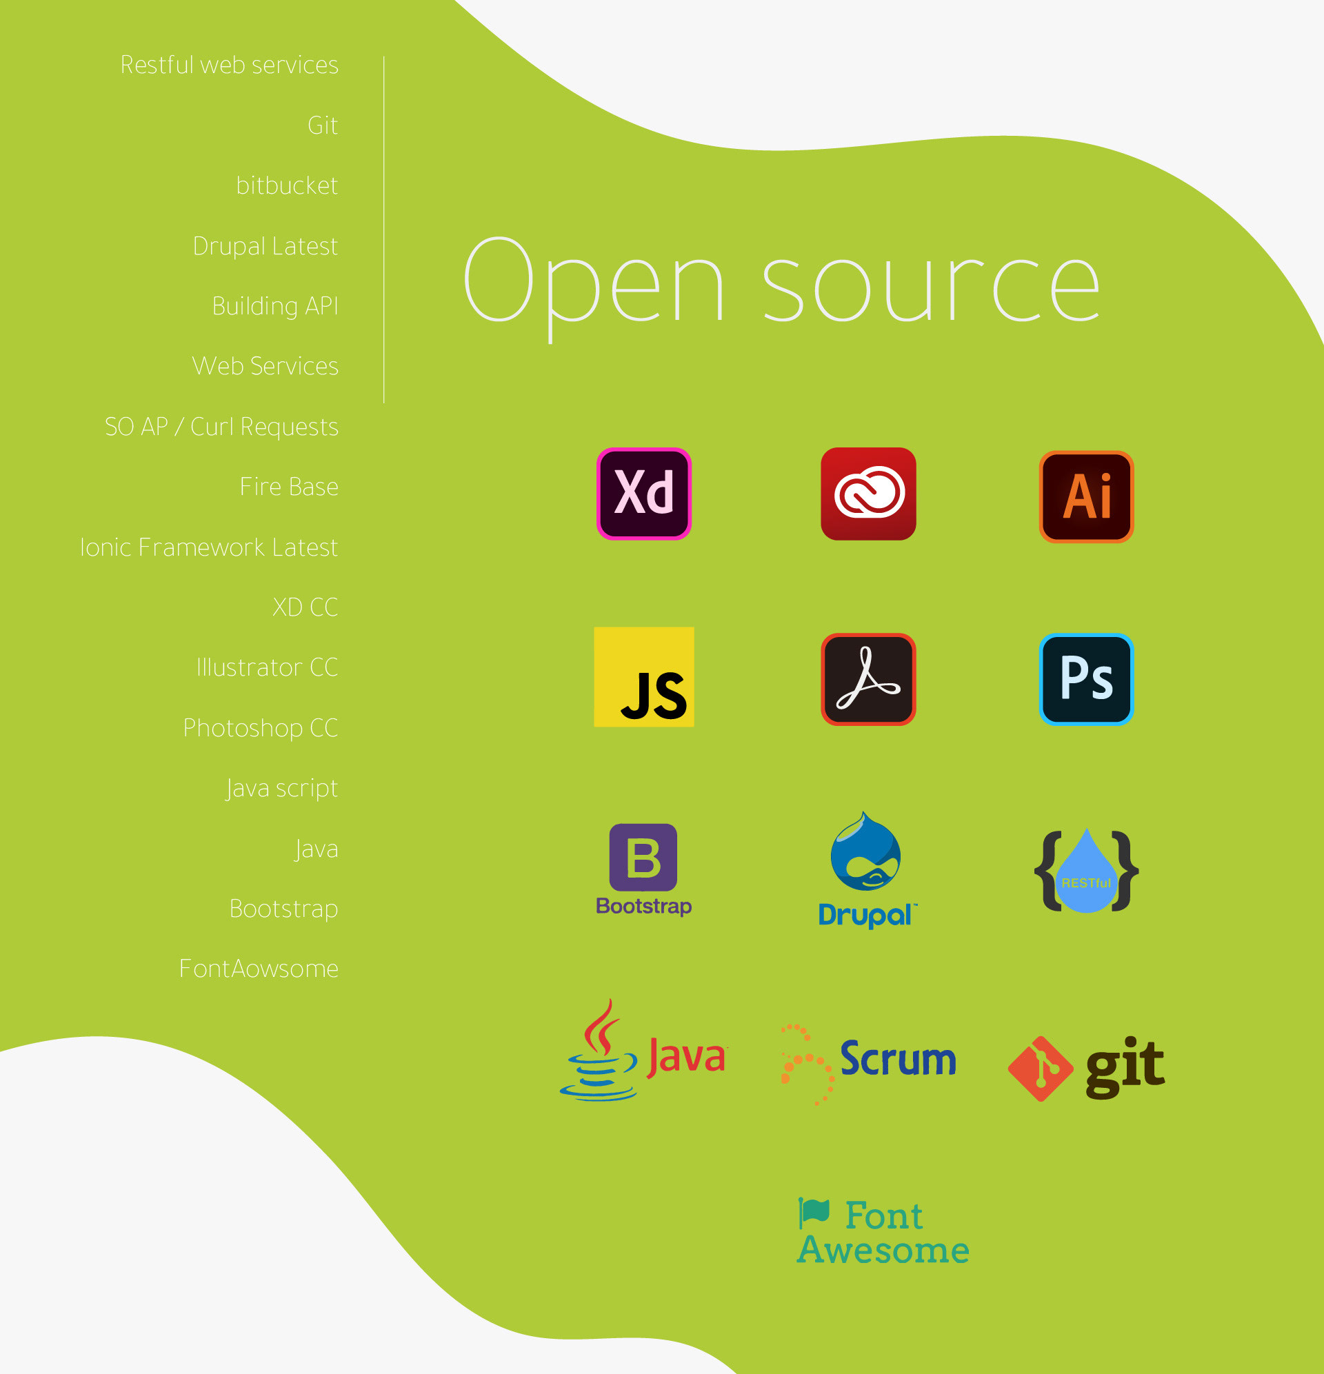
Task: Select the yellow JS JavaScript logo
Action: [x=644, y=676]
